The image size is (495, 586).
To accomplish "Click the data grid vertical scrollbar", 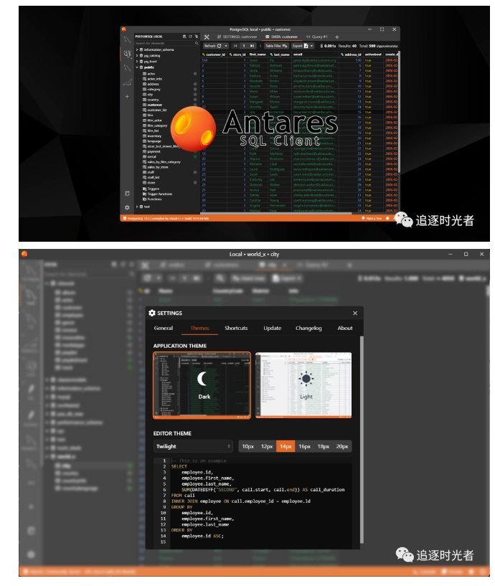I will tap(400, 112).
